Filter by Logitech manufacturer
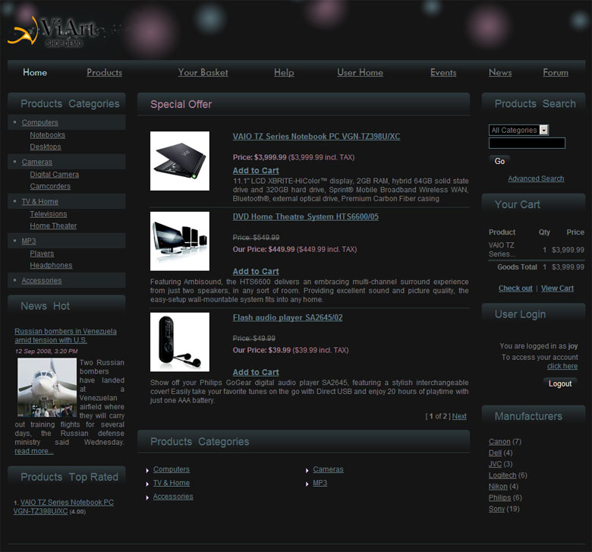Viewport: 592px width, 552px height. pyautogui.click(x=502, y=475)
